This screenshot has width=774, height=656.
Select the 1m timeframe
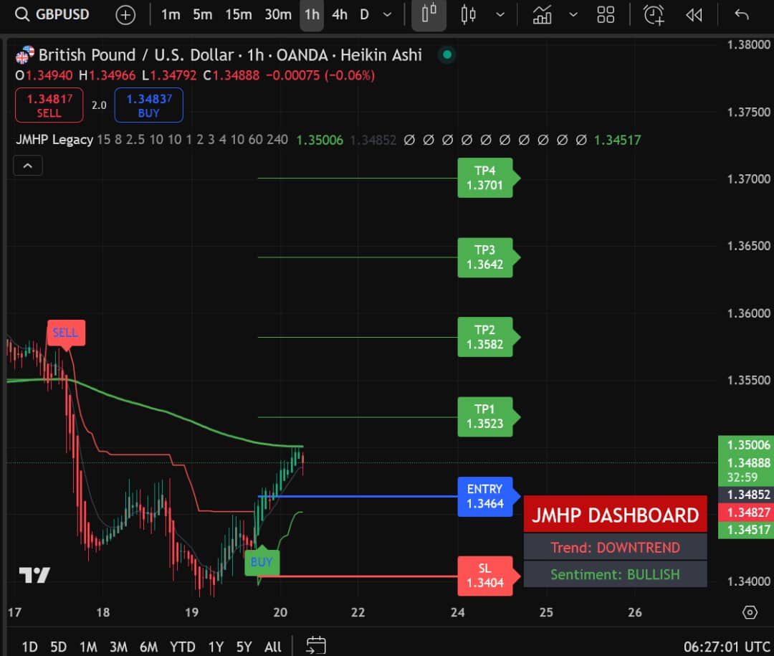(171, 15)
